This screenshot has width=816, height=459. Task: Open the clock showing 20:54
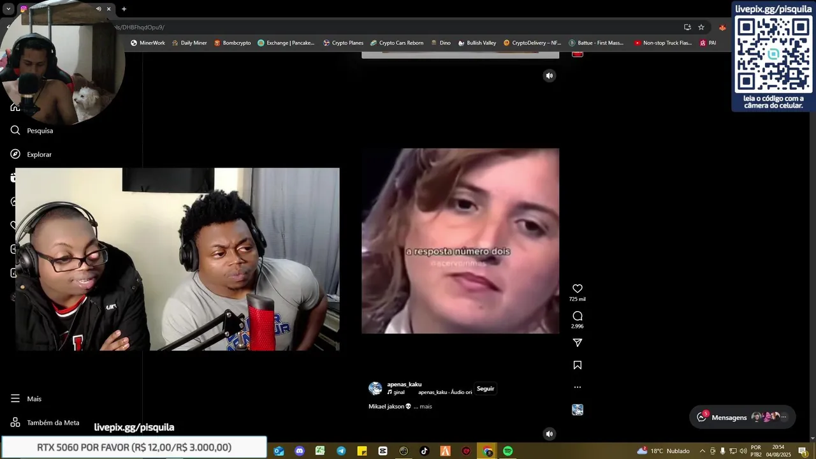pos(778,451)
